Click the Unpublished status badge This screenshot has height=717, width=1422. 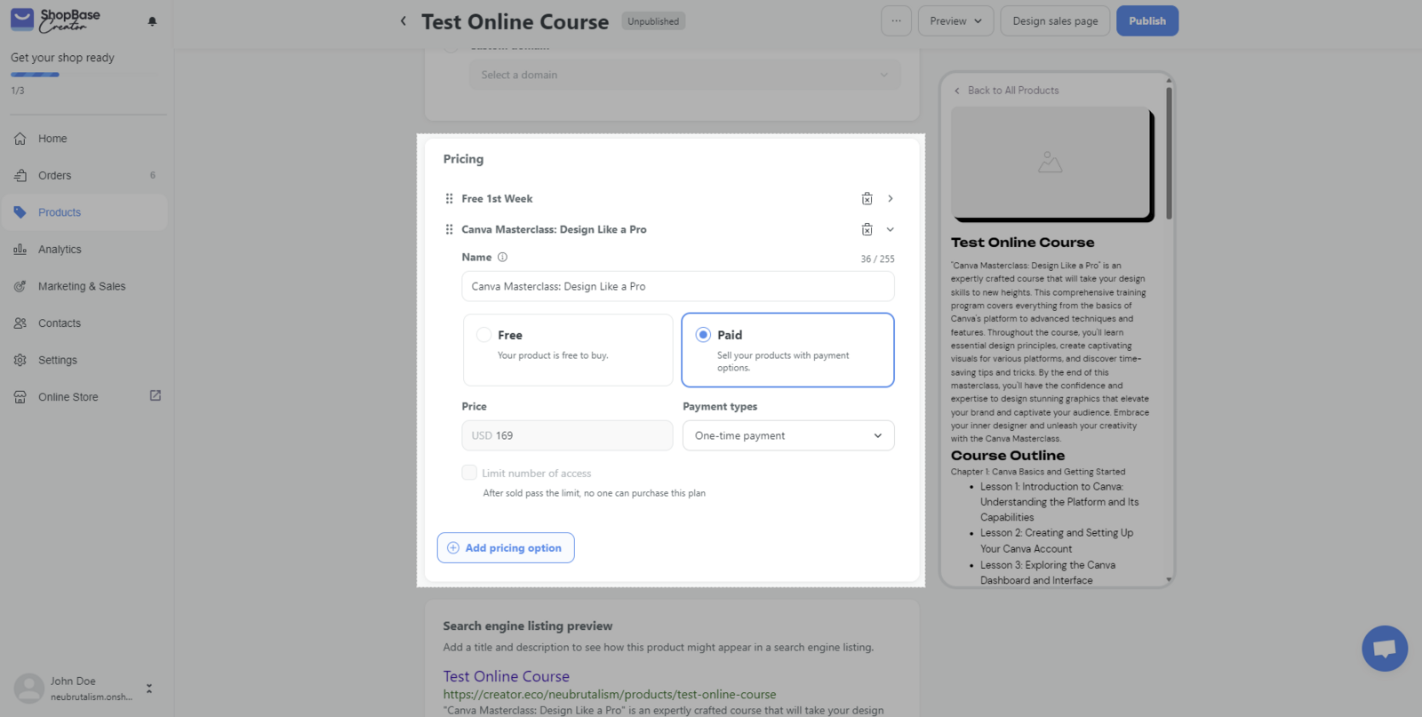pyautogui.click(x=653, y=21)
